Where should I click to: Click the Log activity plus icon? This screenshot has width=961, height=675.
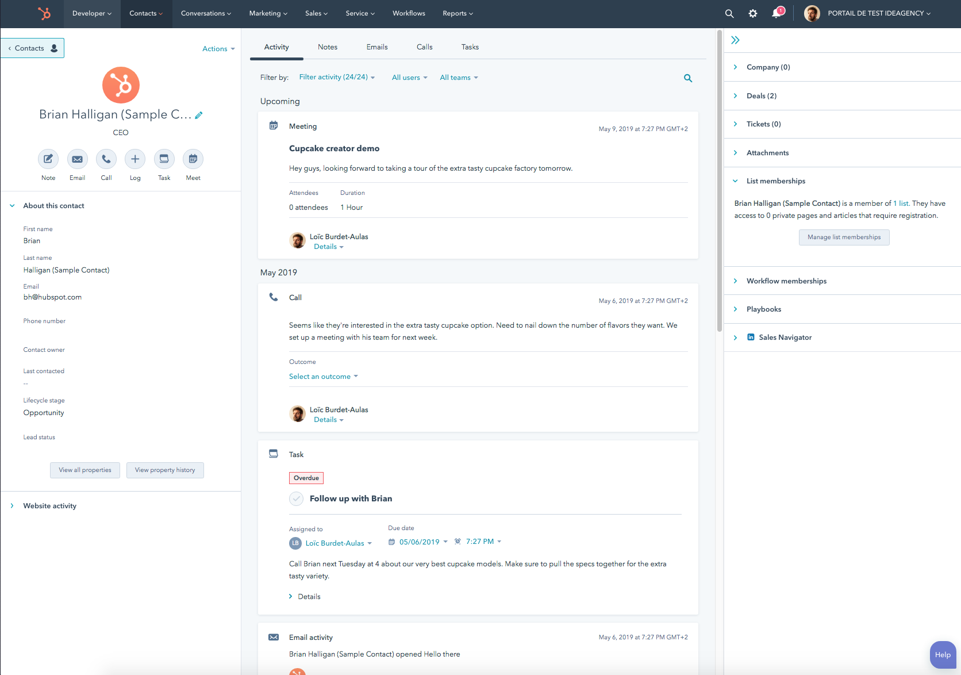coord(135,159)
